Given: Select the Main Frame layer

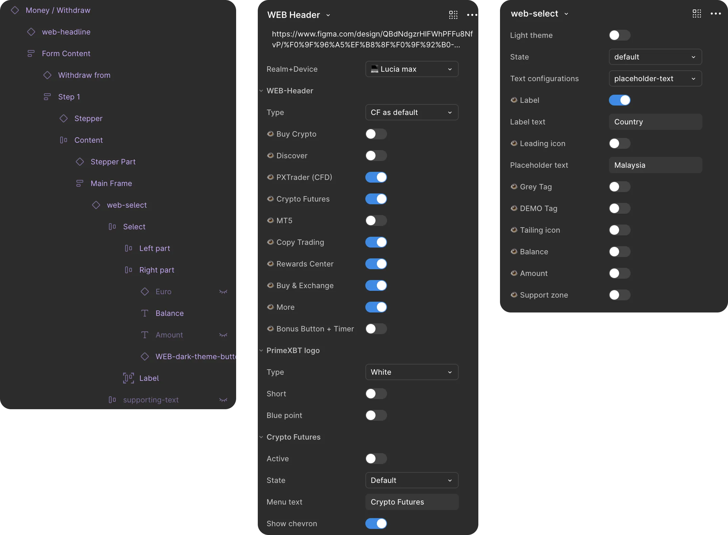Looking at the screenshot, I should click(111, 183).
